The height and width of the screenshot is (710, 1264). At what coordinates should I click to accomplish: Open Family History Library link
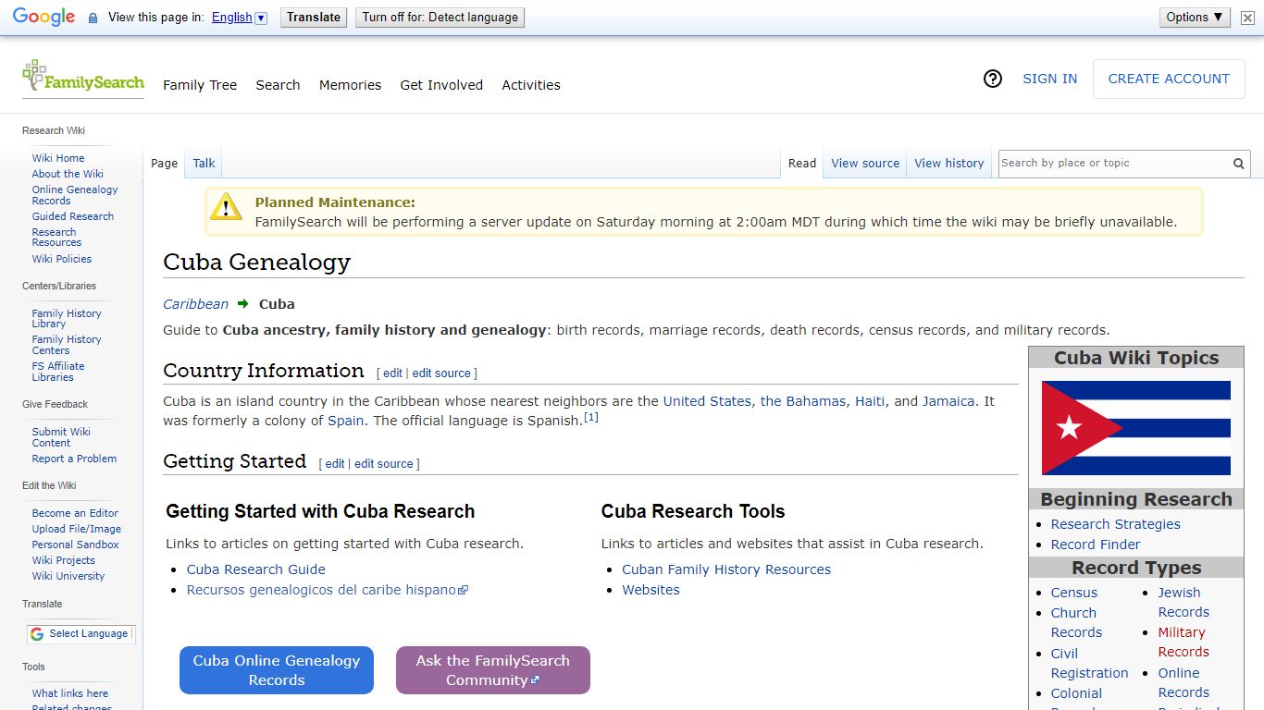point(67,319)
